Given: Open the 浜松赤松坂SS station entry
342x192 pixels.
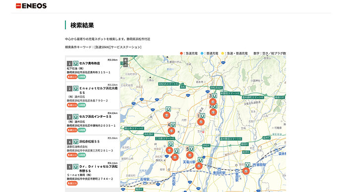Looking at the screenshot, I should pos(93,147).
